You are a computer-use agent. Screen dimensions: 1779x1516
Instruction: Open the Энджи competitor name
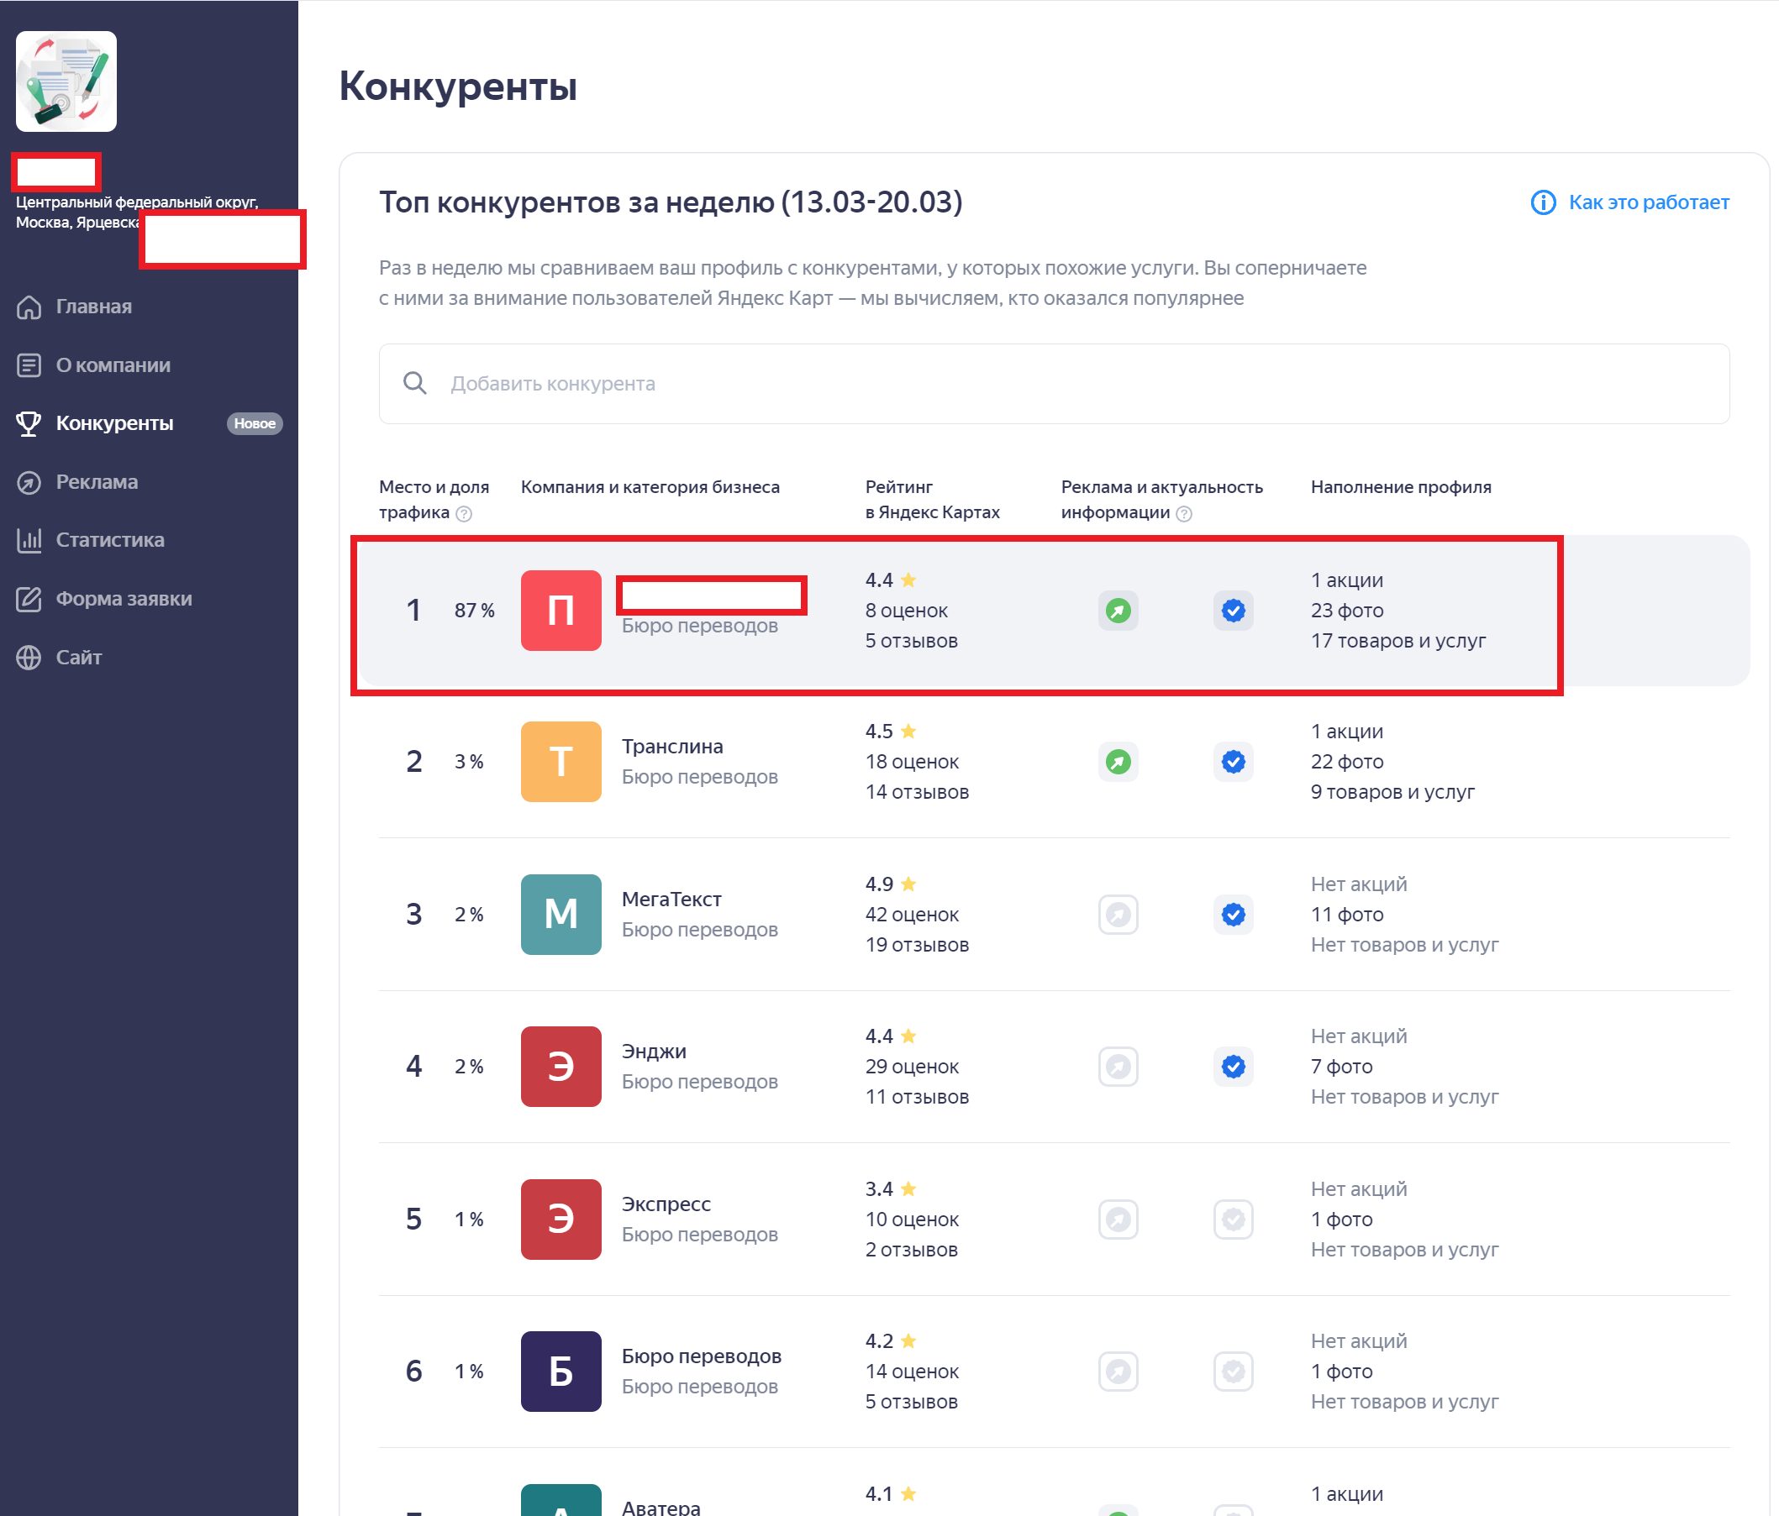point(655,1051)
